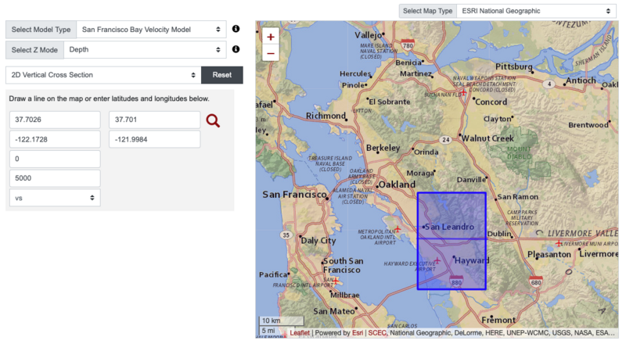The width and height of the screenshot is (626, 344).
Task: Click the map zoom out minus button
Action: tap(270, 53)
